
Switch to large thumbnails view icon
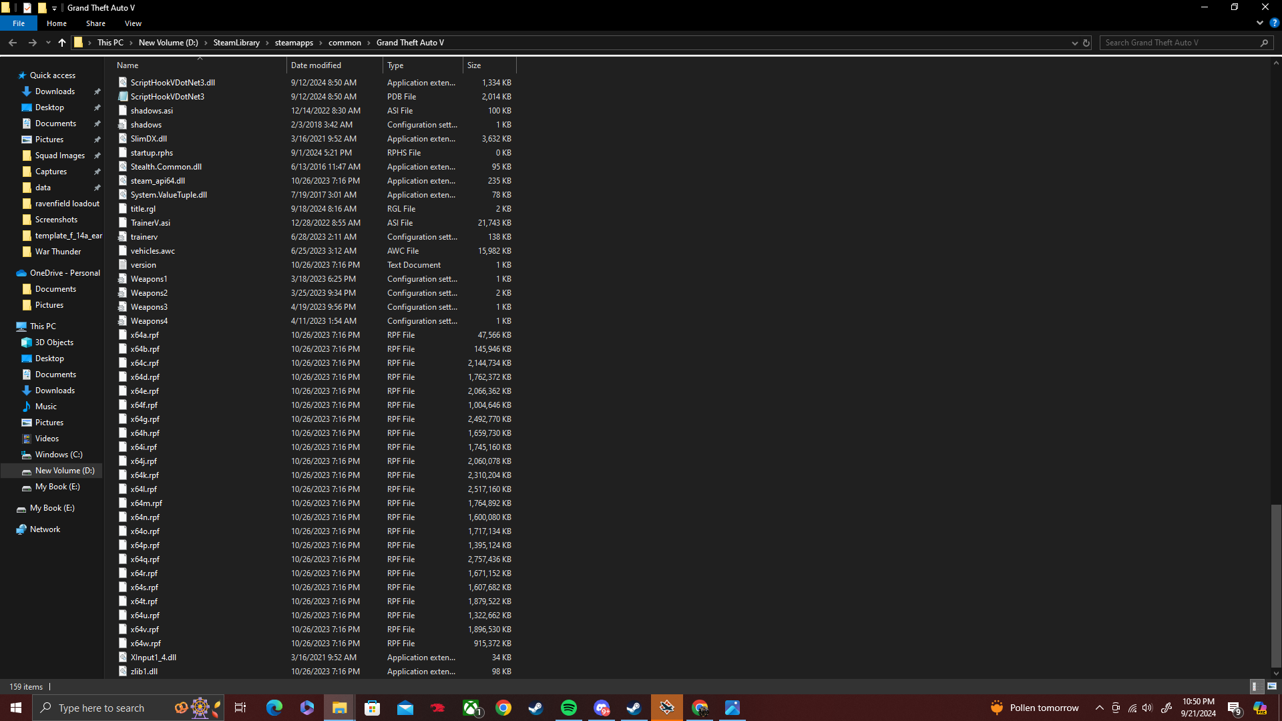point(1272,686)
